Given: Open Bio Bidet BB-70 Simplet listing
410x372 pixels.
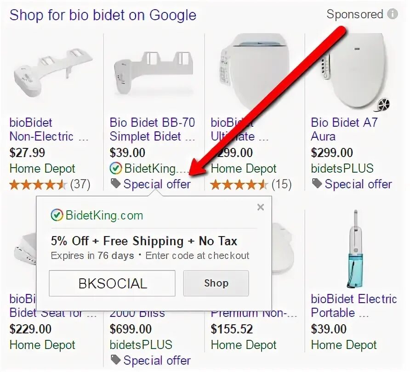Looking at the screenshot, I should [x=152, y=130].
